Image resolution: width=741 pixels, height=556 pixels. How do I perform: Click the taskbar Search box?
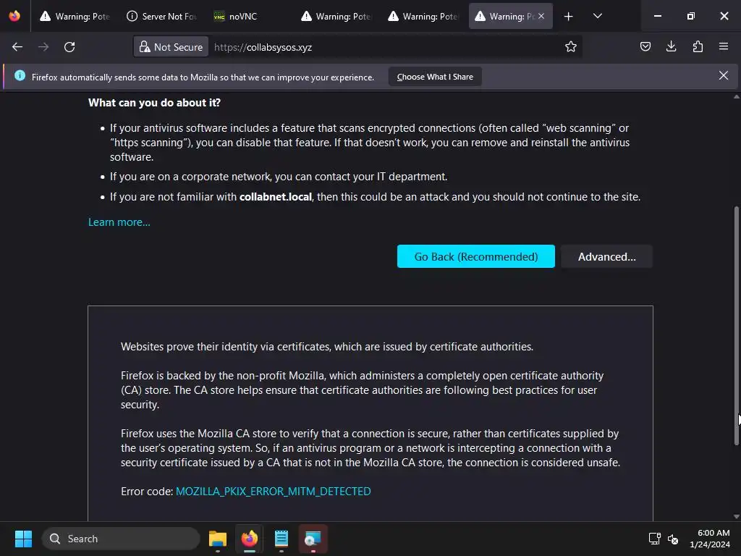pyautogui.click(x=121, y=539)
